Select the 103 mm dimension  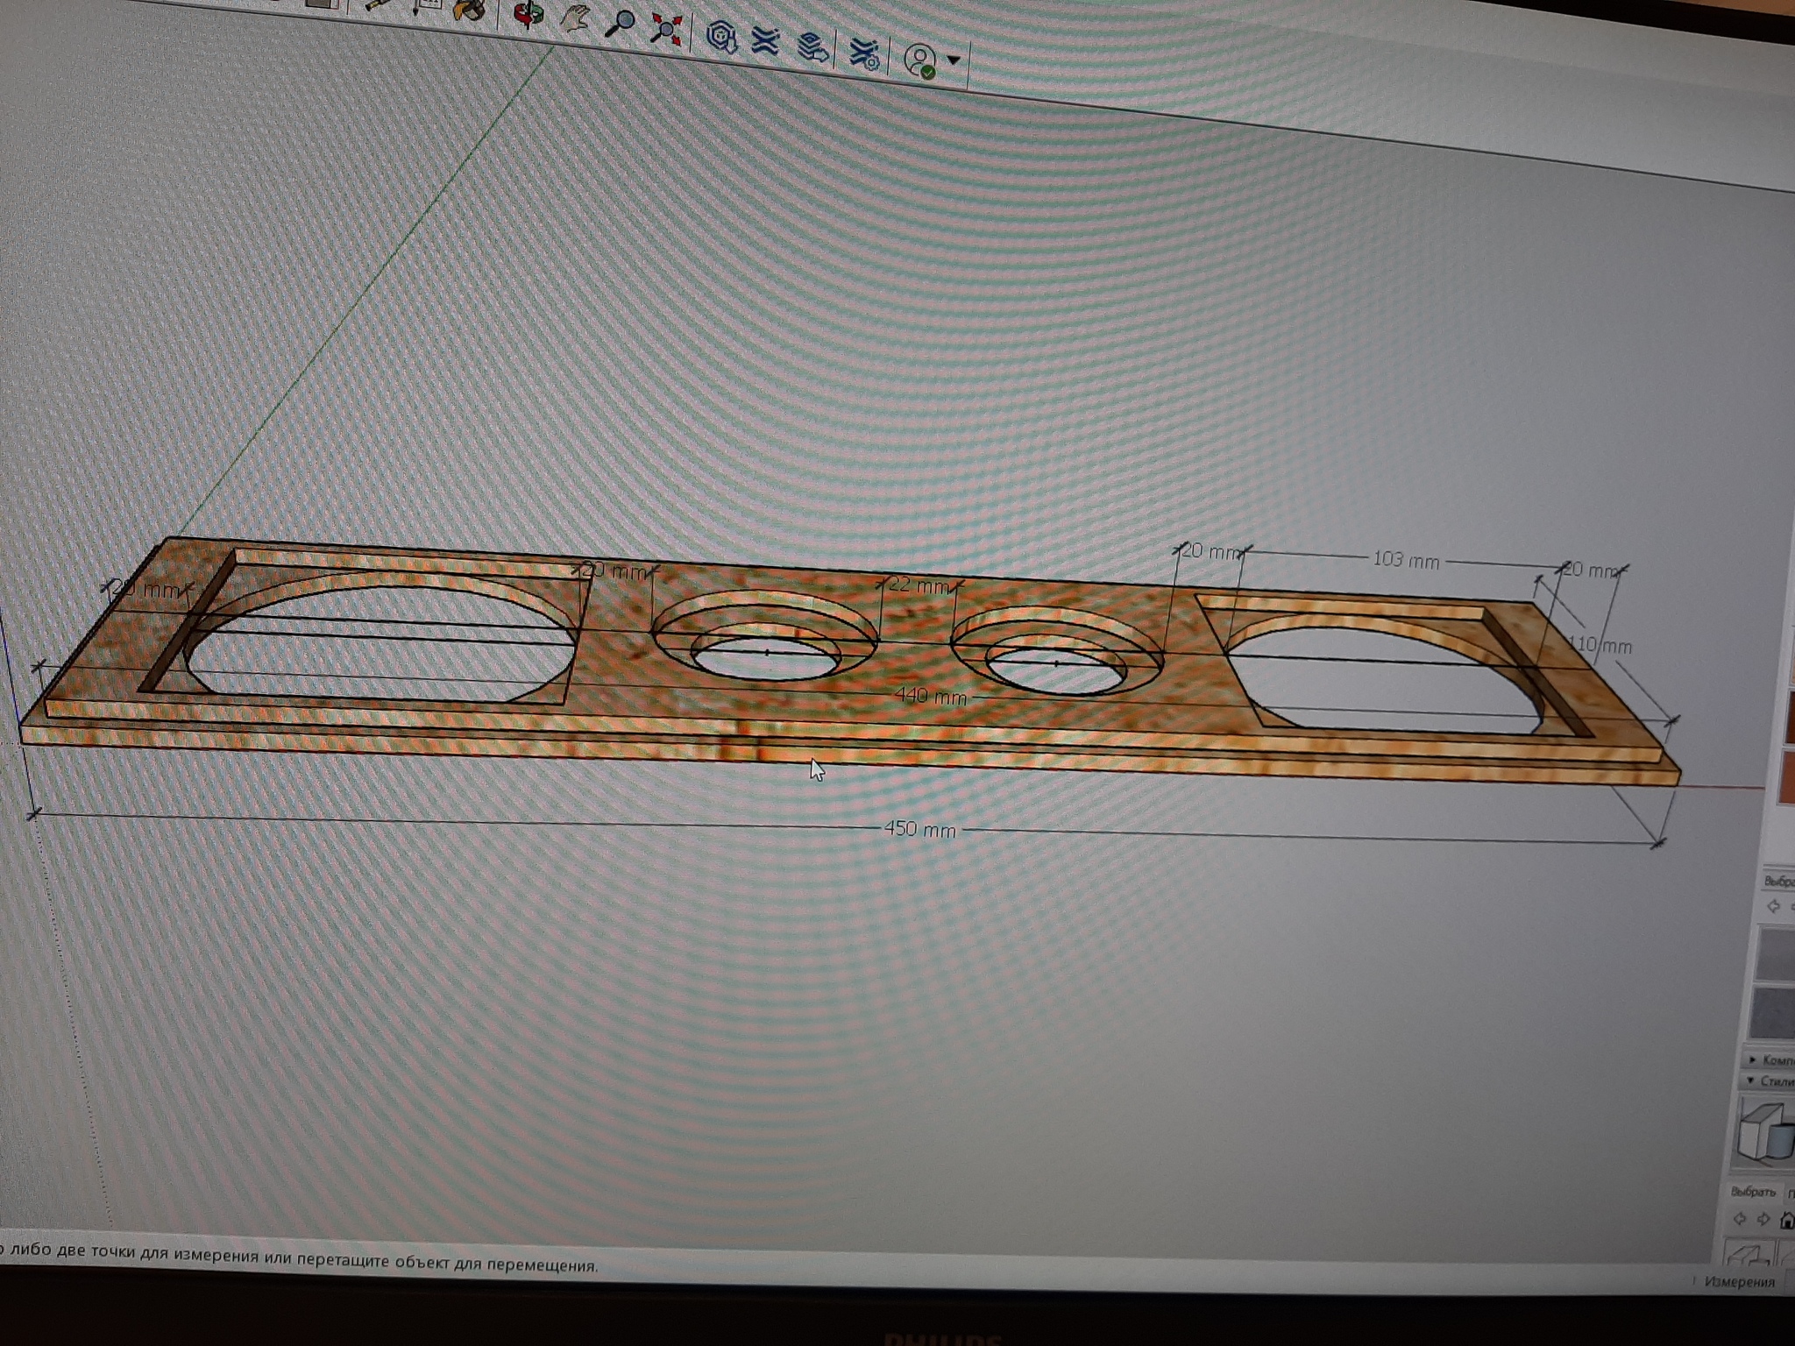pyautogui.click(x=1406, y=559)
